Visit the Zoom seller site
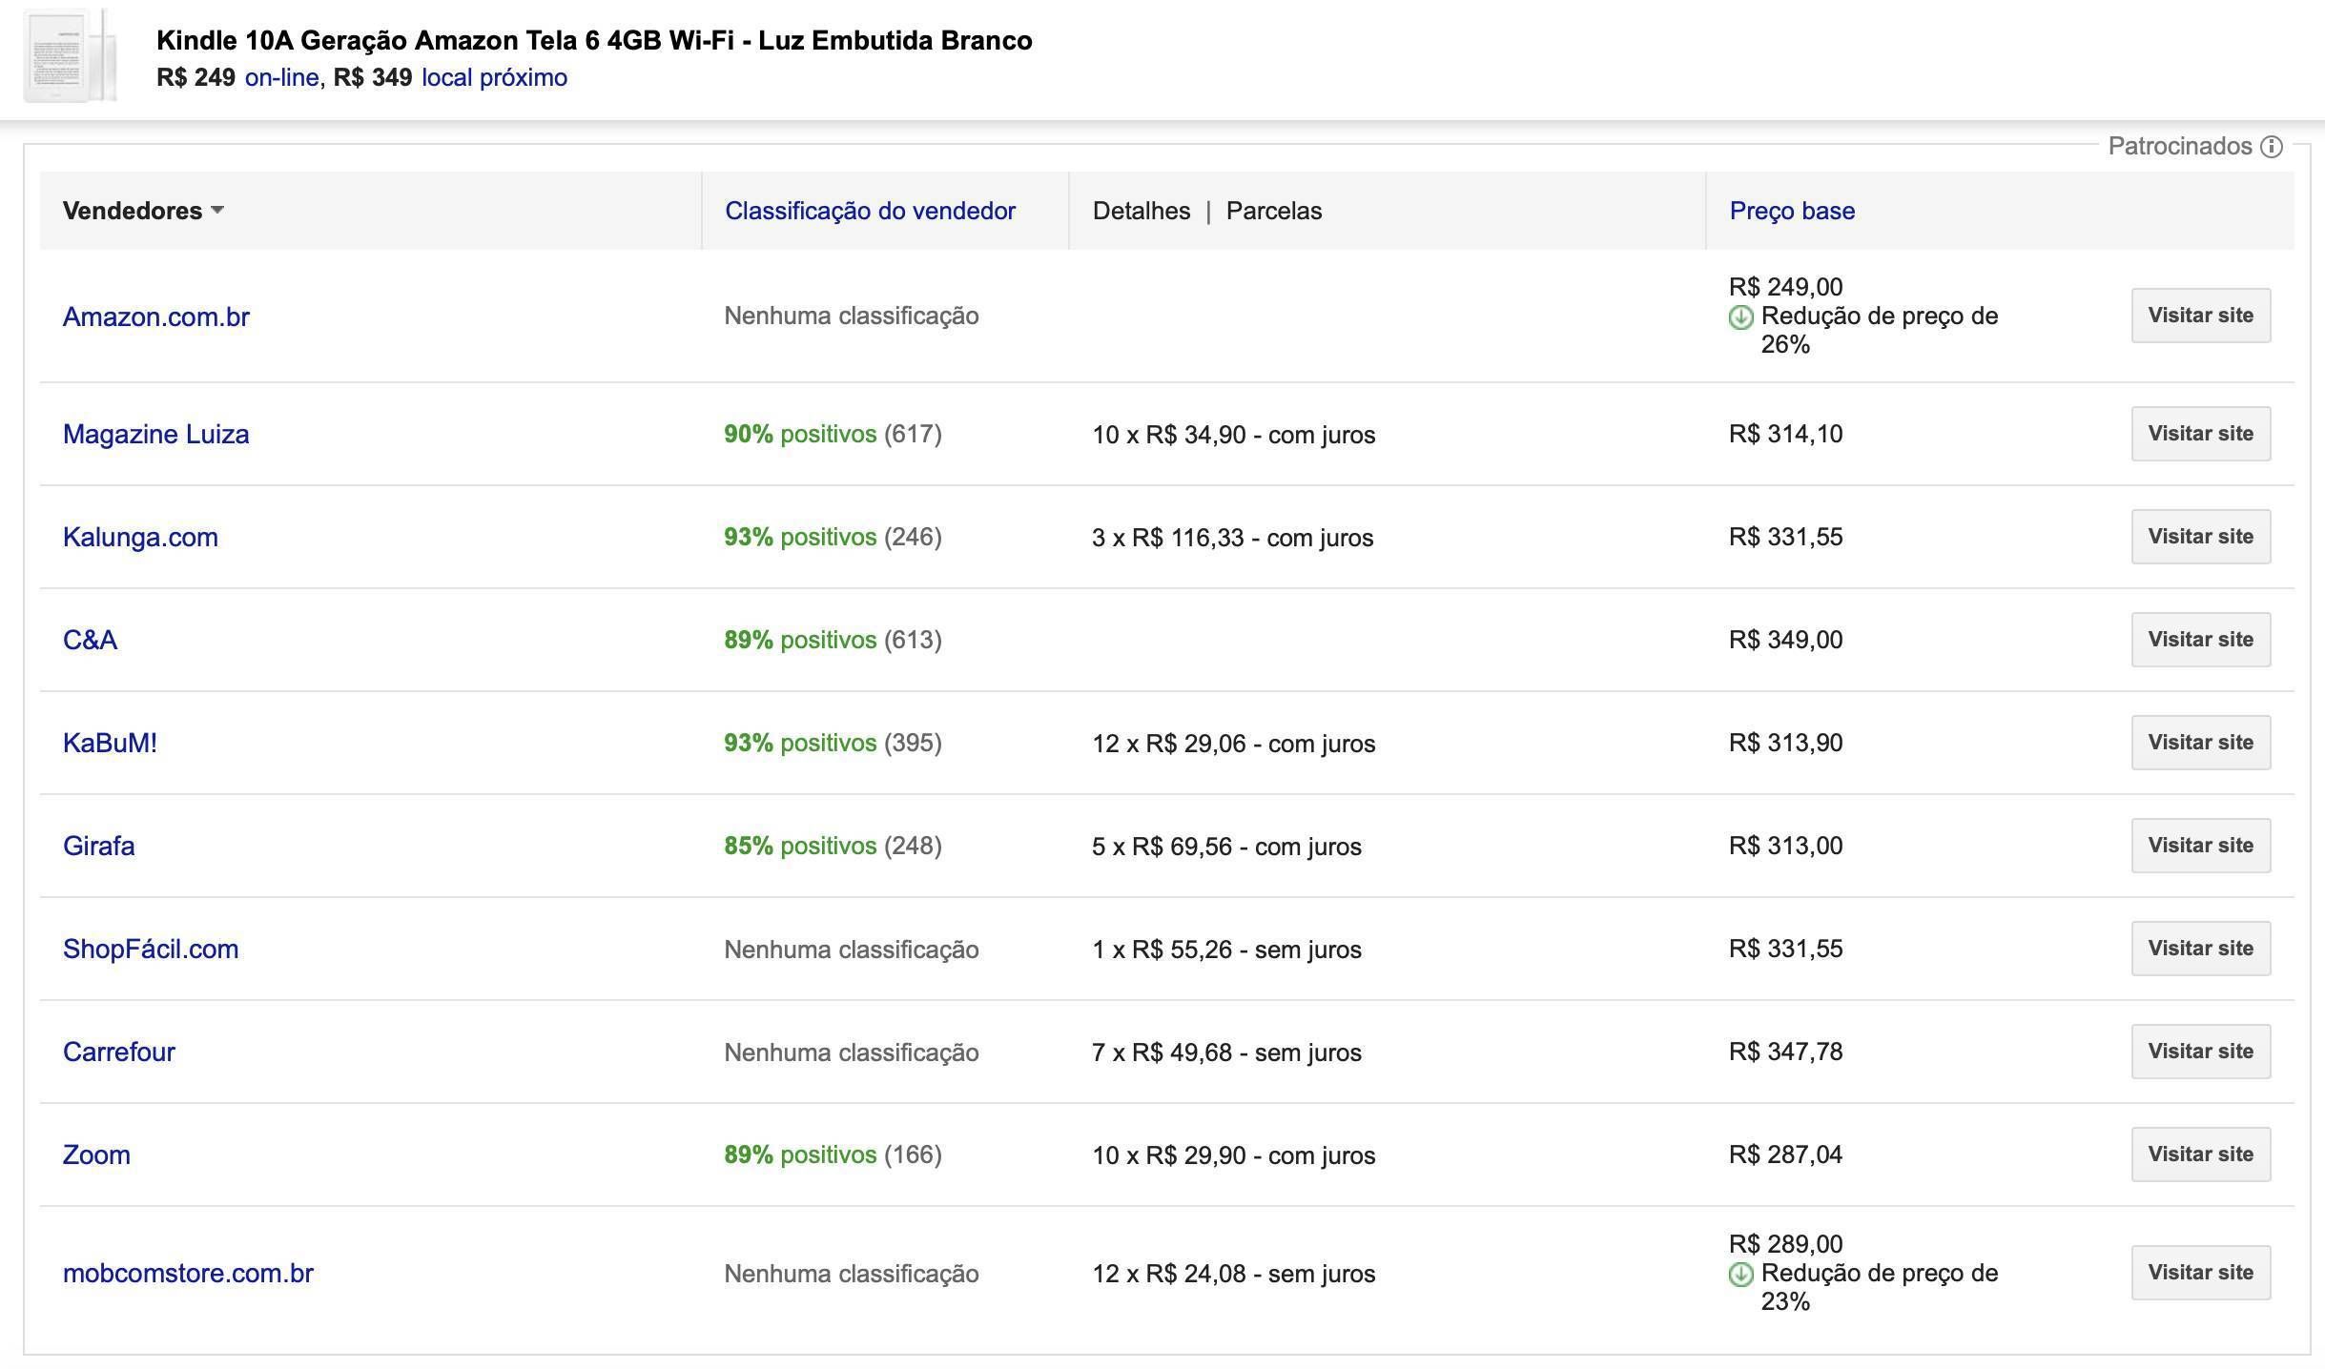The image size is (2325, 1369). click(2201, 1154)
